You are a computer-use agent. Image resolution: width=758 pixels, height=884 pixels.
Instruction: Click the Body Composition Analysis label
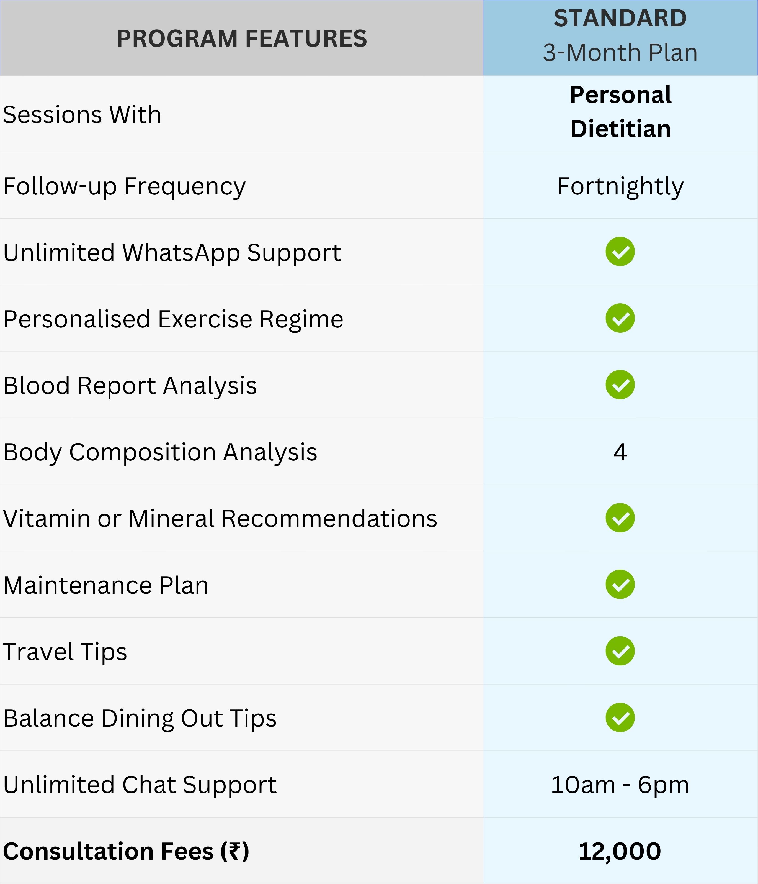click(160, 452)
